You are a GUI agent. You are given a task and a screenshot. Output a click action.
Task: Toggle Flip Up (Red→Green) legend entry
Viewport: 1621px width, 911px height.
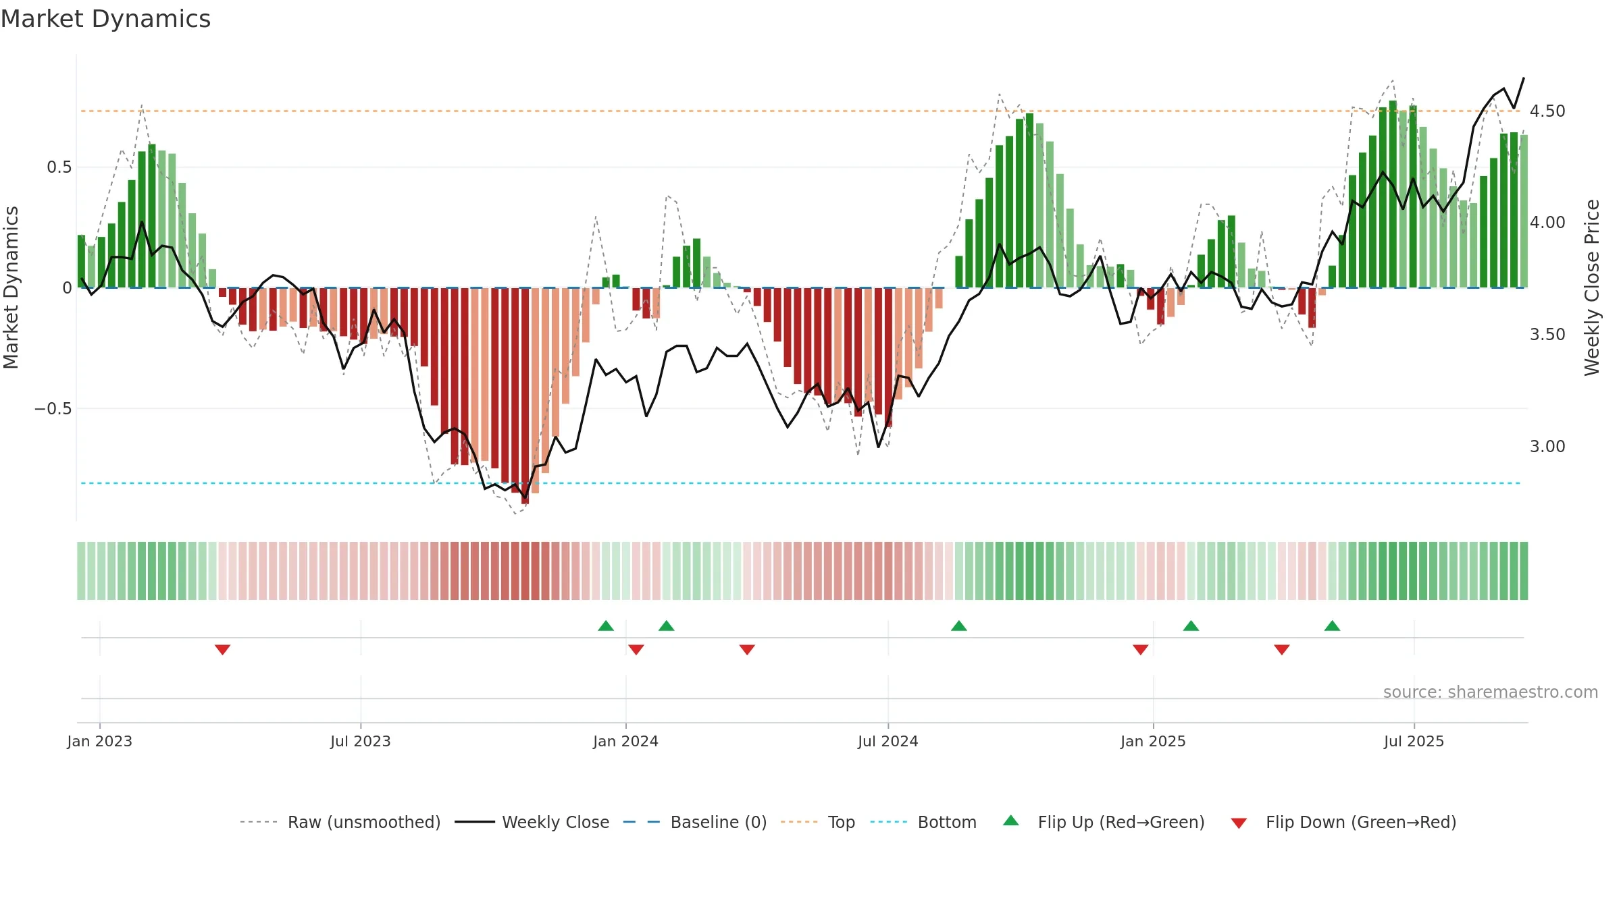pos(1104,822)
